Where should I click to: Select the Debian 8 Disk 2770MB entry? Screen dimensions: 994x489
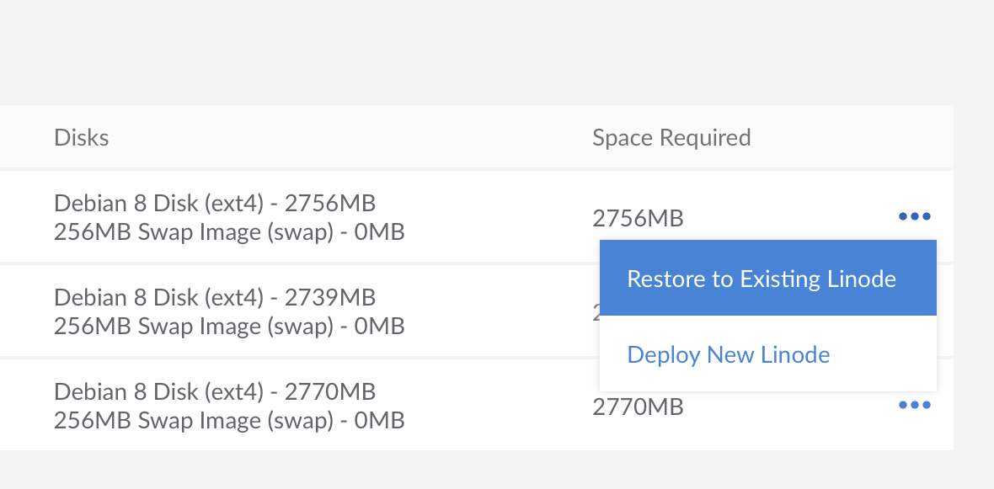point(215,391)
